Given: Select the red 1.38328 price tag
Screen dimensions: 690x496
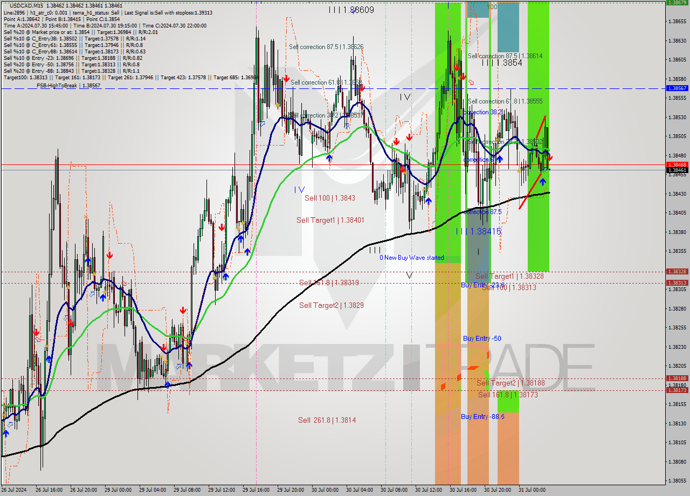Looking at the screenshot, I should click(677, 272).
